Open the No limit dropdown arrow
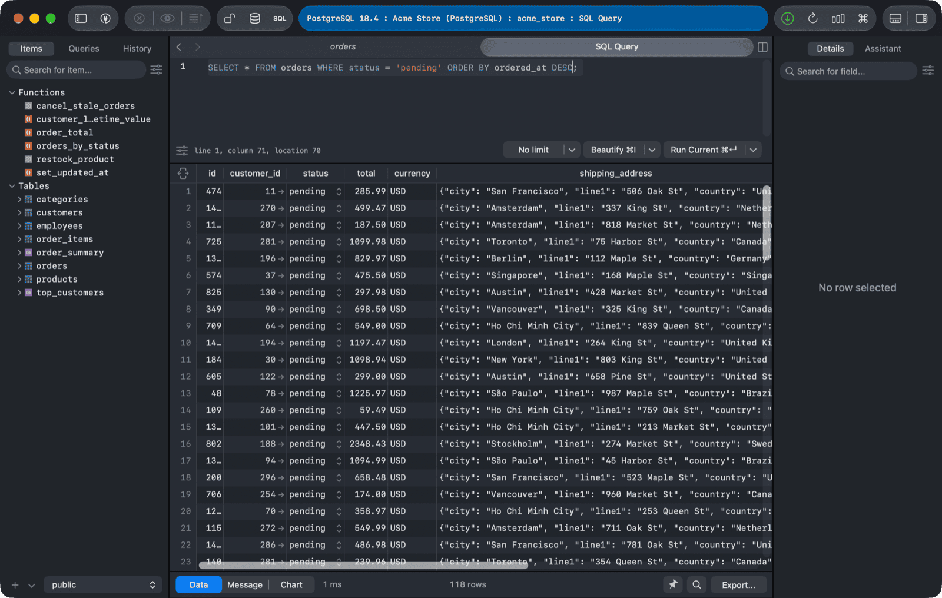Screen dimensions: 942x598 point(572,150)
